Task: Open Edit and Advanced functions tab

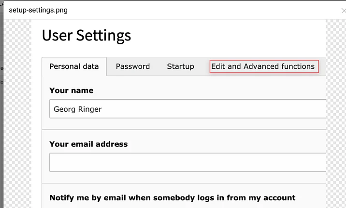Action: click(x=263, y=66)
